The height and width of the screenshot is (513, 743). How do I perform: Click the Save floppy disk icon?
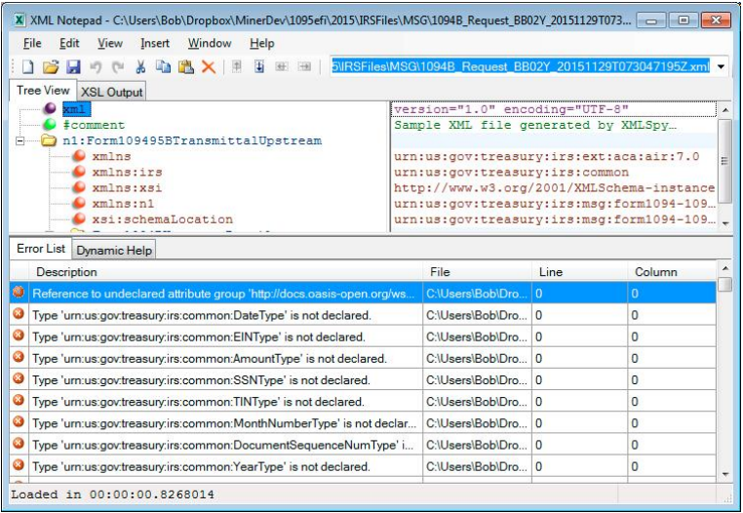73,67
